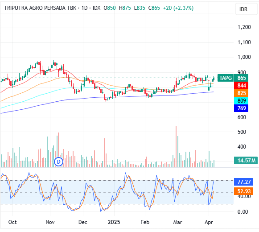Click the blue 769 moving average label
259x232 pixels.
[x=241, y=108]
